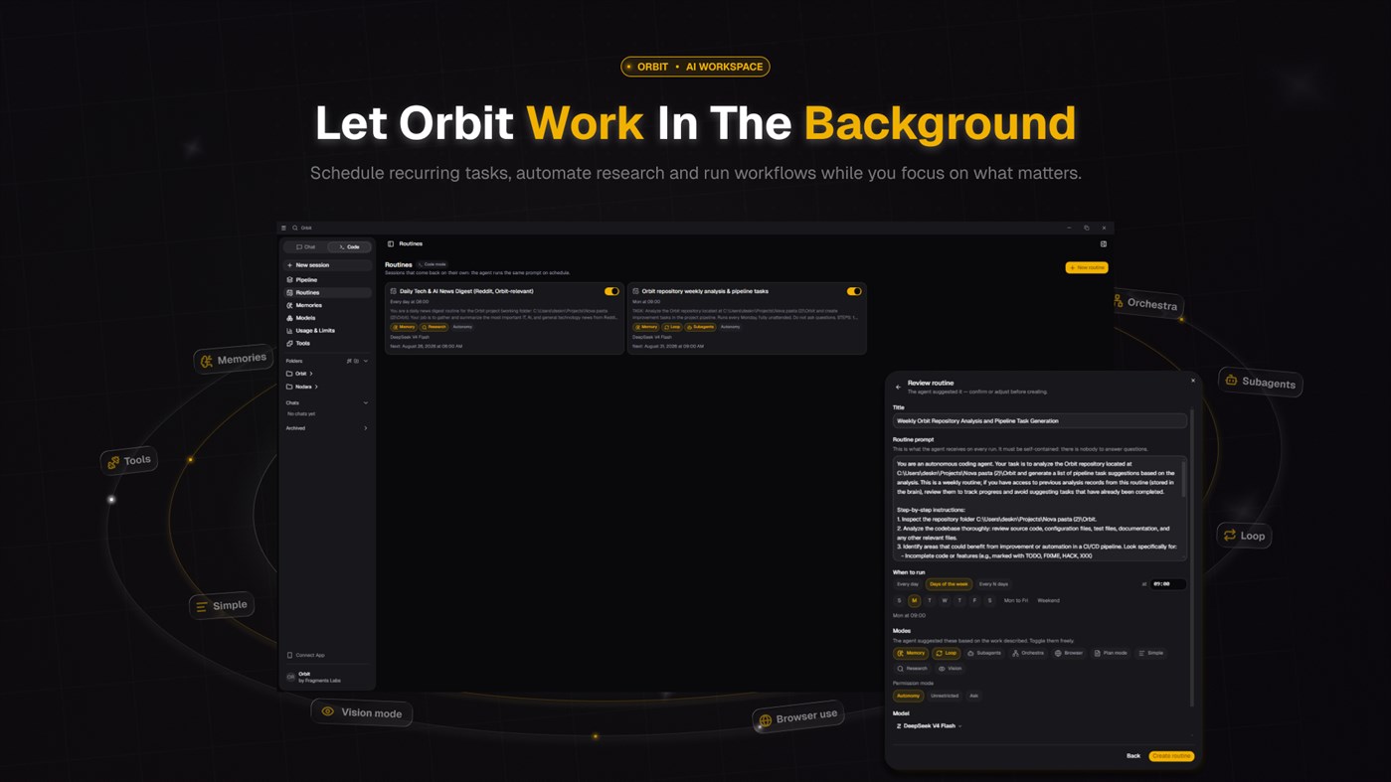The height and width of the screenshot is (782, 1391).
Task: Select the Ask permission mode
Action: pyautogui.click(x=974, y=696)
